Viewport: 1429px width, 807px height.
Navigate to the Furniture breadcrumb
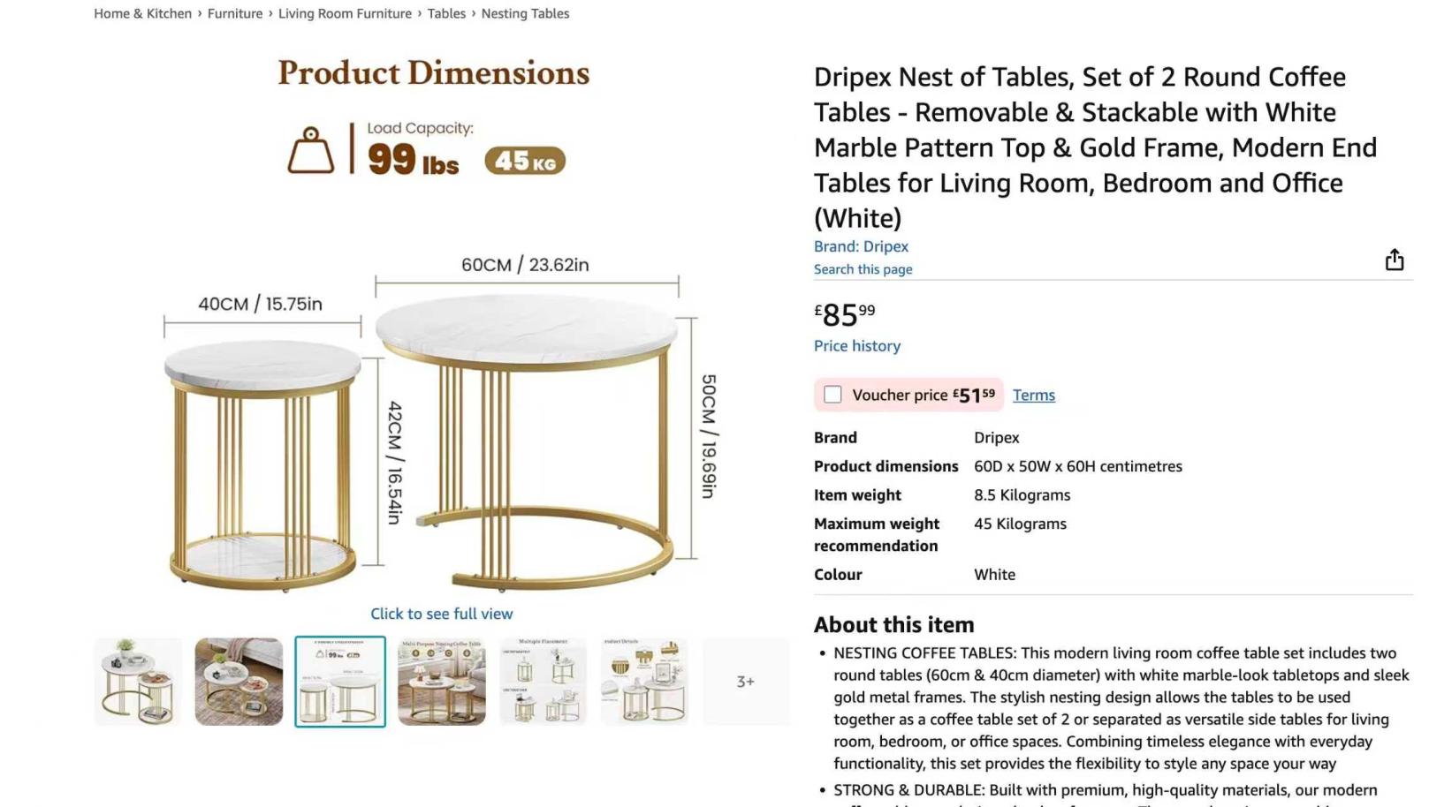pos(234,13)
